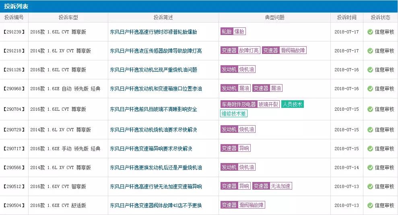398x215 pixels.
Task: Open complaint 东风日产轩逸变速器阀体故障4S店不予更换
Action: [156, 205]
